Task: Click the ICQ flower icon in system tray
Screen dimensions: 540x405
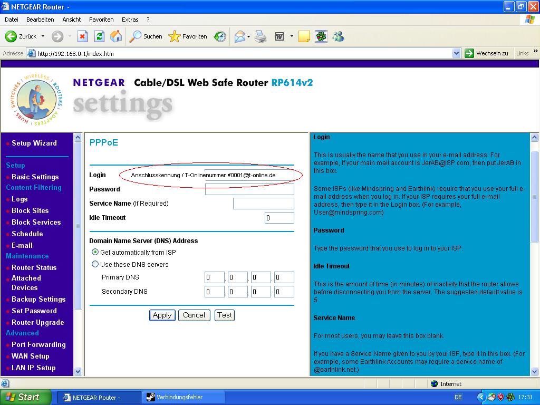Action: 510,397
